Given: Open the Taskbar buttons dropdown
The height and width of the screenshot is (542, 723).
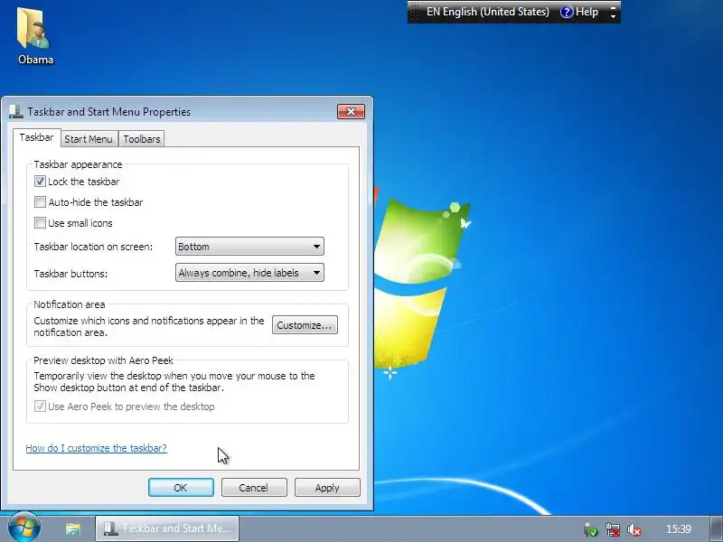Looking at the screenshot, I should click(x=249, y=273).
